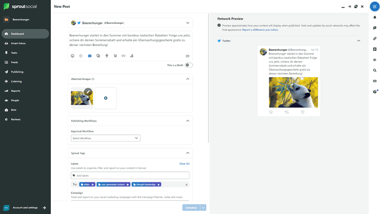Click like heart icon under tweet preview
381x214 pixels.
pos(303,112)
